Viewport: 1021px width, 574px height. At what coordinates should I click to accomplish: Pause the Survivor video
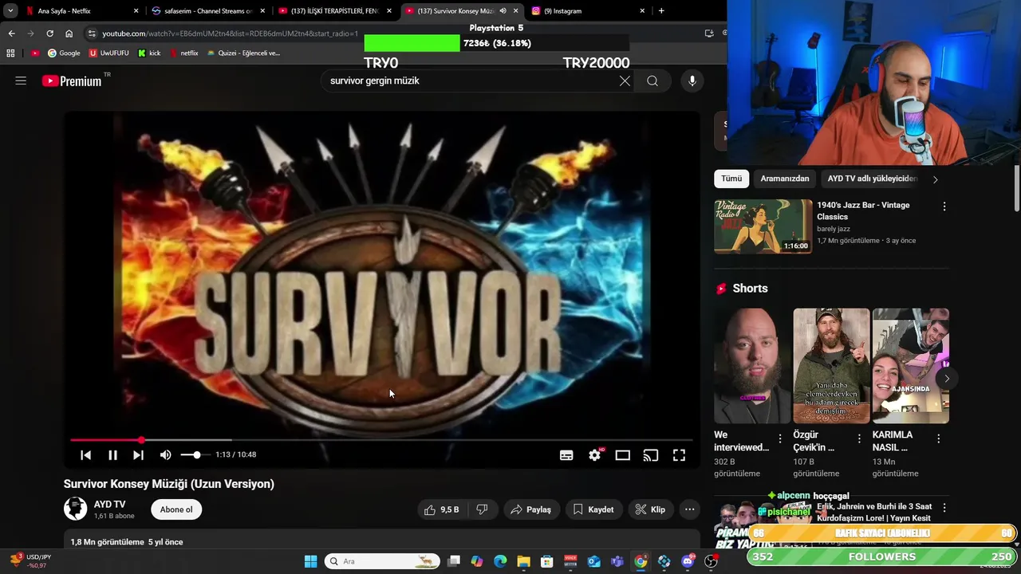112,455
